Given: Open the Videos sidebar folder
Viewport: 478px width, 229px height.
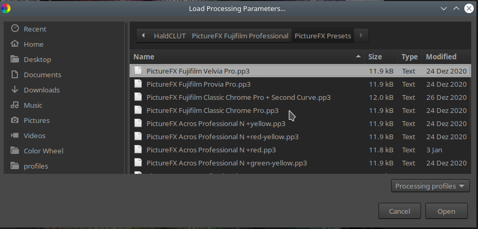Looking at the screenshot, I should point(34,136).
